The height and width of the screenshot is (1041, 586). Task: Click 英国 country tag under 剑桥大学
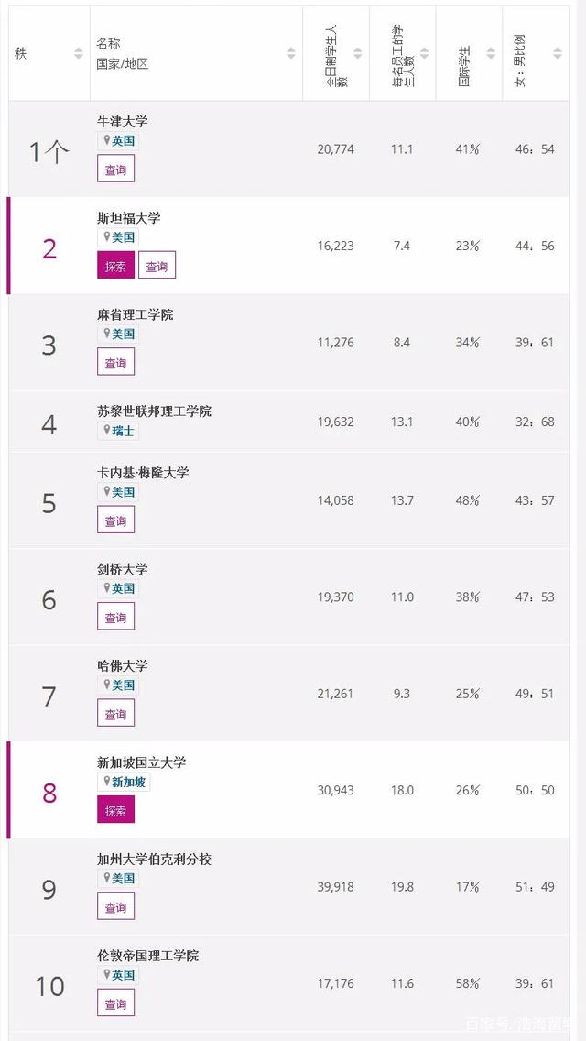[x=123, y=588]
